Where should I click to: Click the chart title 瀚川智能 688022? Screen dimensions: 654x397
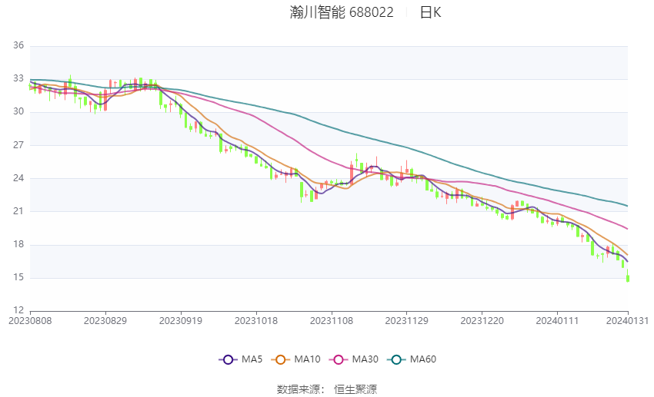click(x=342, y=12)
